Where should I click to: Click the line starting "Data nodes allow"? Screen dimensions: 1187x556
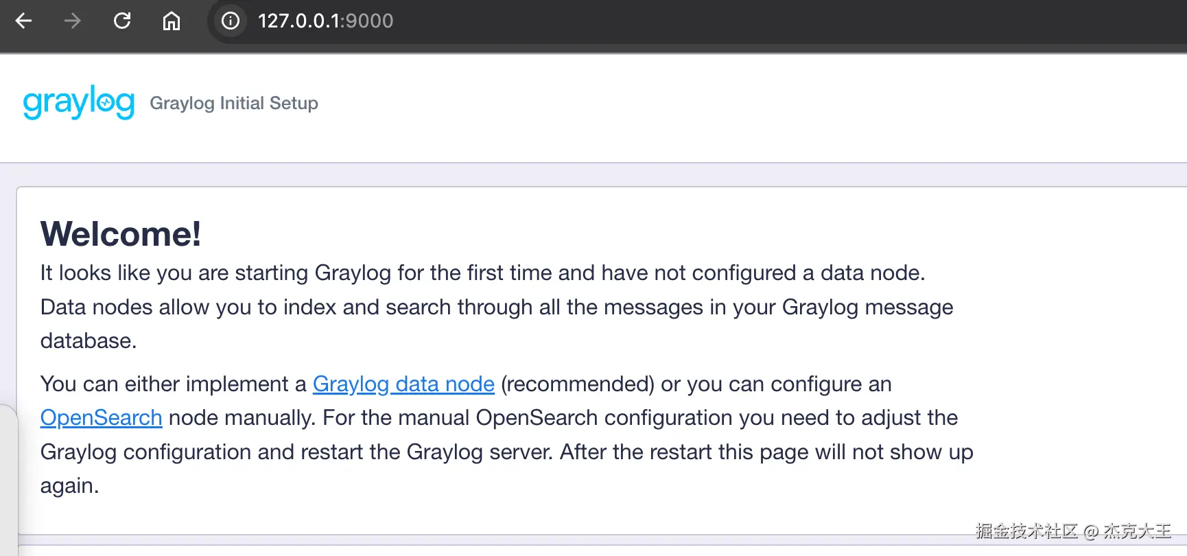point(496,307)
